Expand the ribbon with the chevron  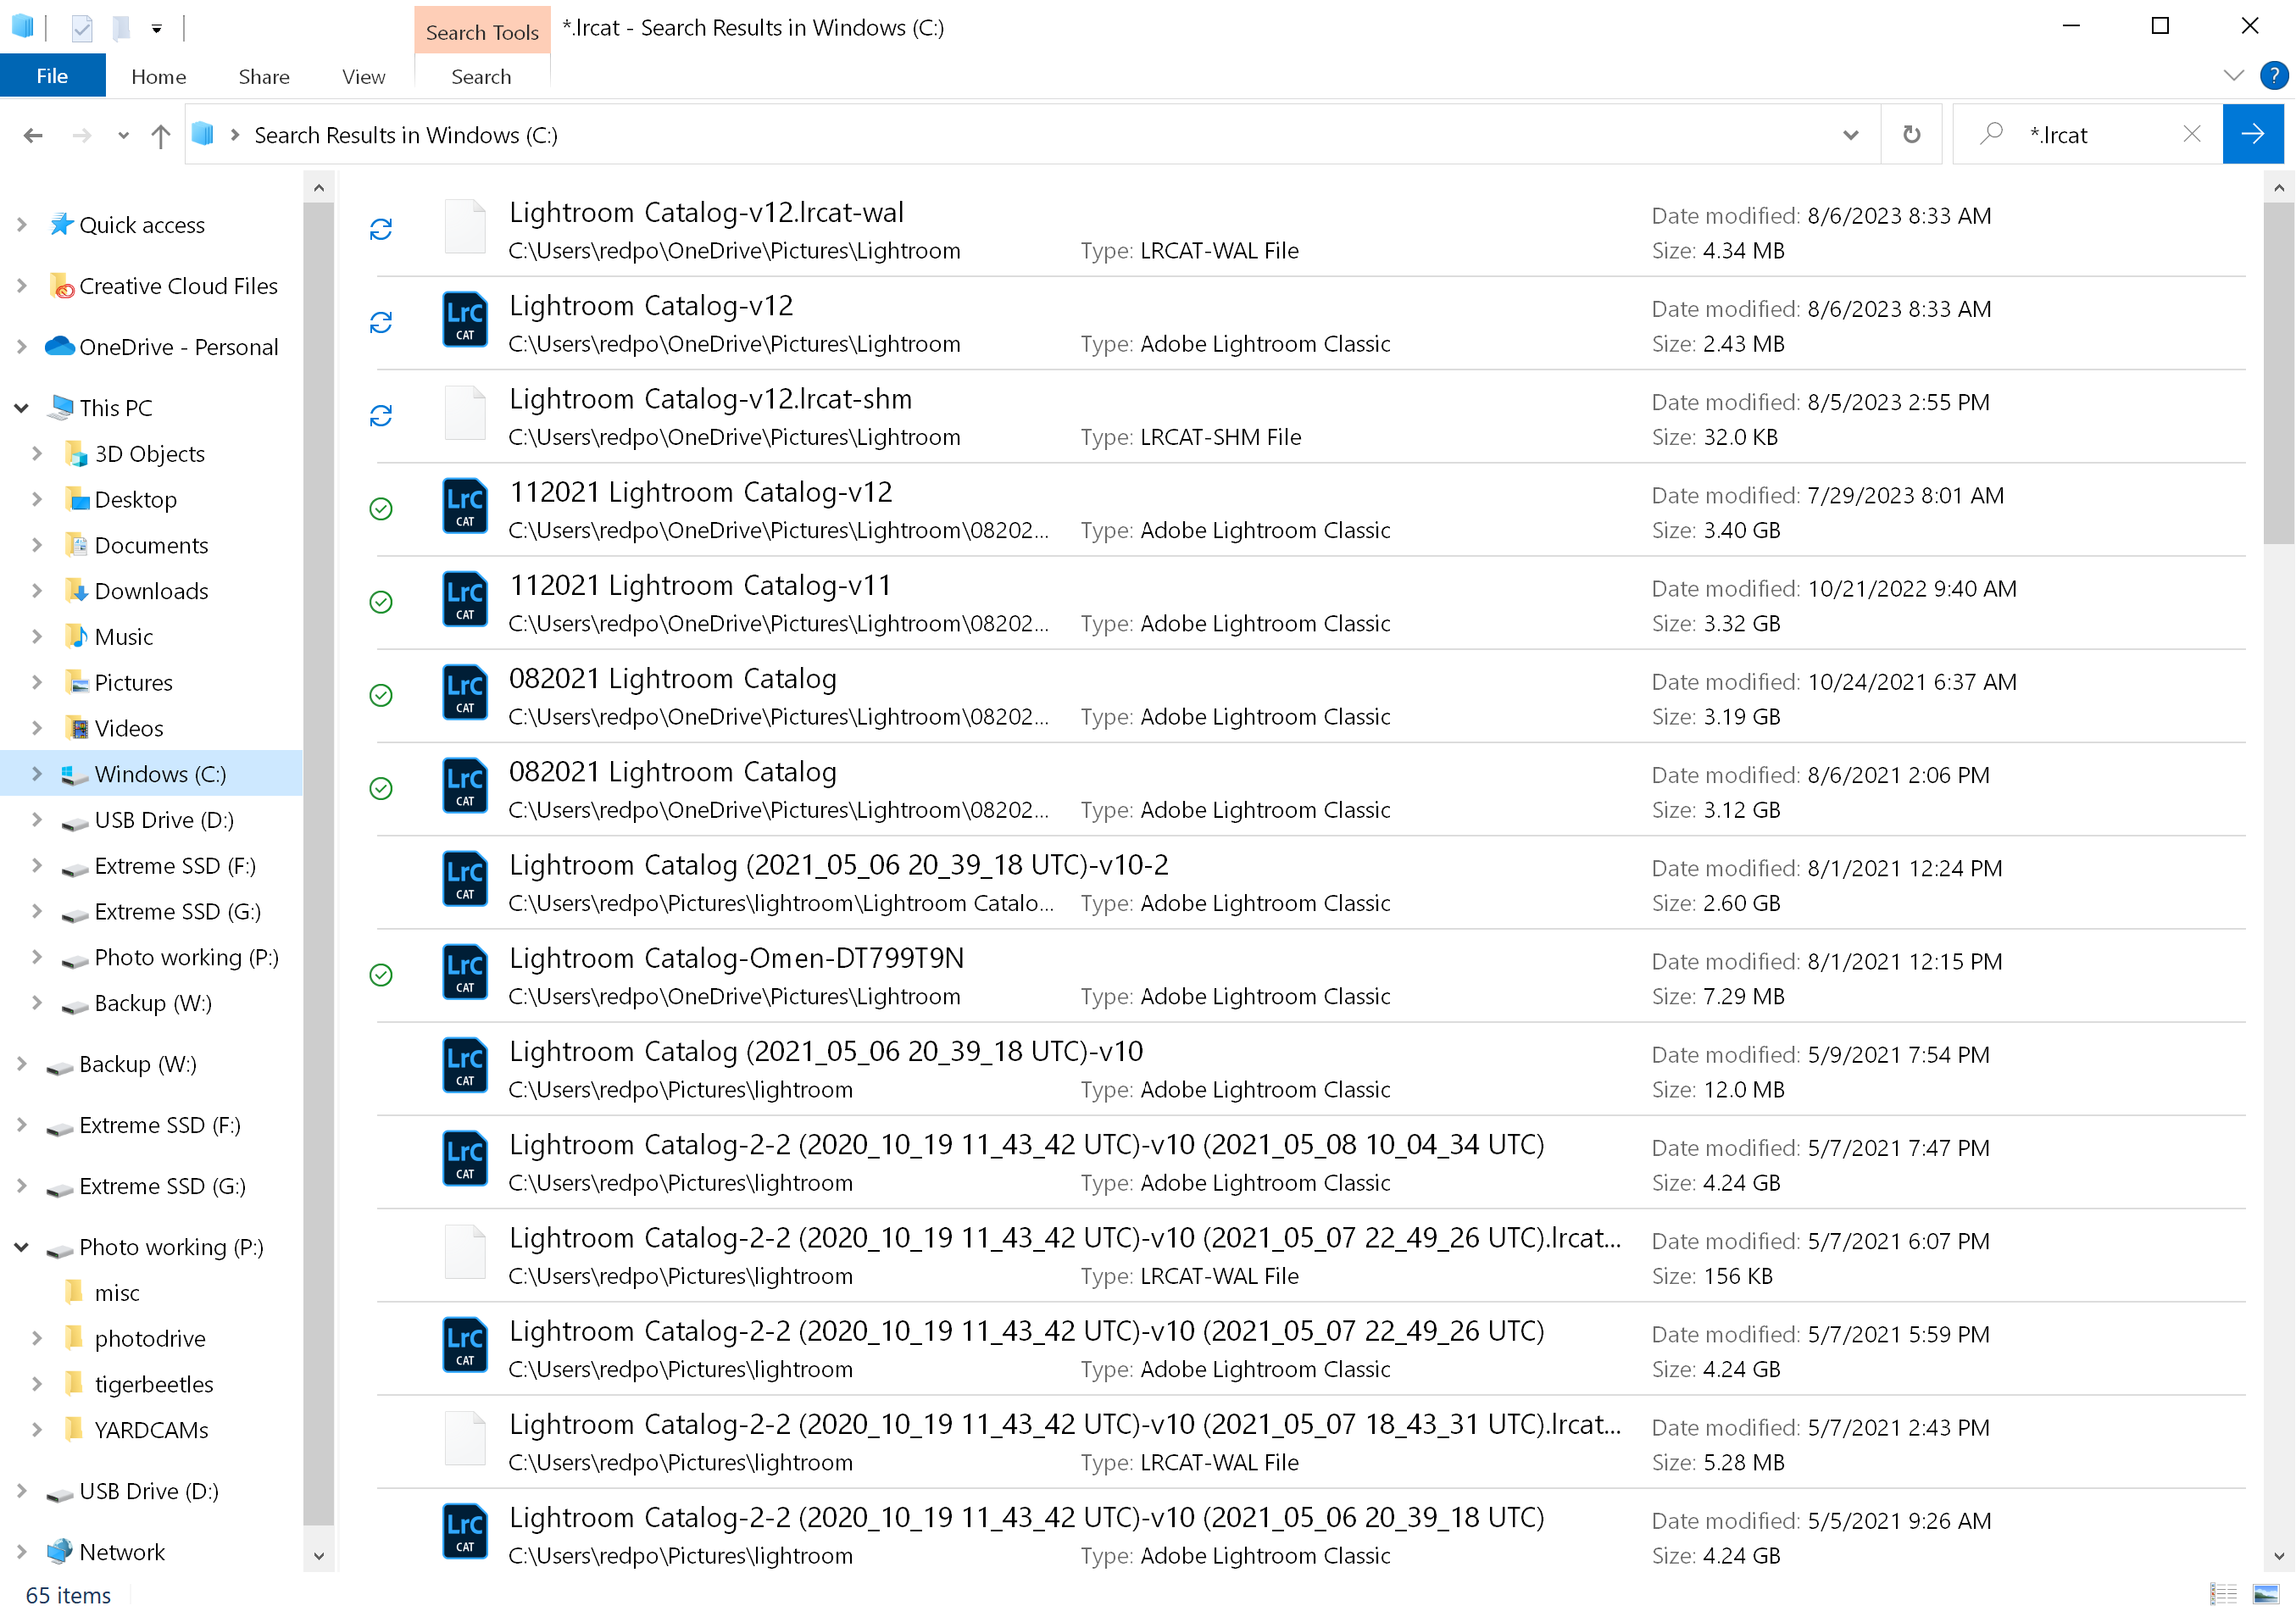(x=2233, y=76)
